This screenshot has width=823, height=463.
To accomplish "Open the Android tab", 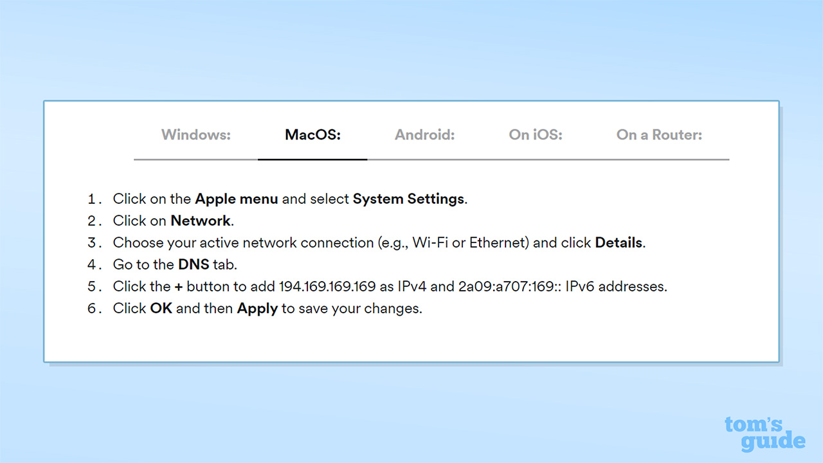I will click(424, 135).
